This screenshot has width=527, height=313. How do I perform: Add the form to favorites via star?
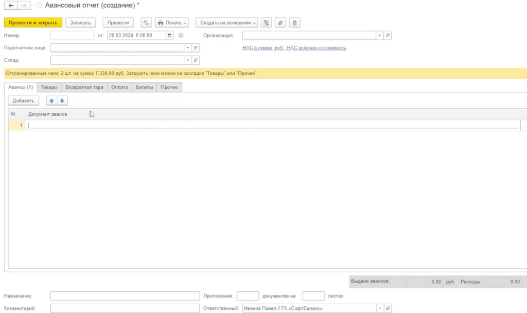point(39,6)
